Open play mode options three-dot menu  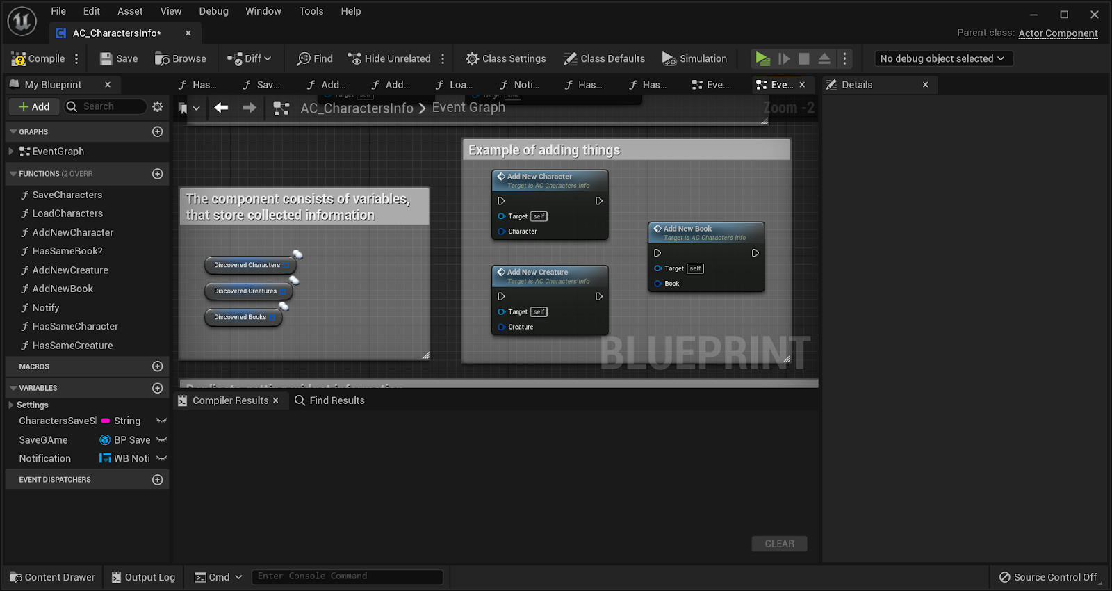pyautogui.click(x=845, y=59)
